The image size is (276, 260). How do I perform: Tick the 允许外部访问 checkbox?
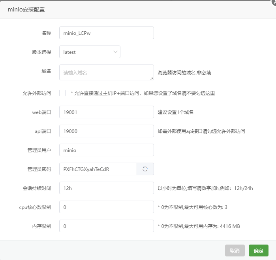[x=62, y=93]
